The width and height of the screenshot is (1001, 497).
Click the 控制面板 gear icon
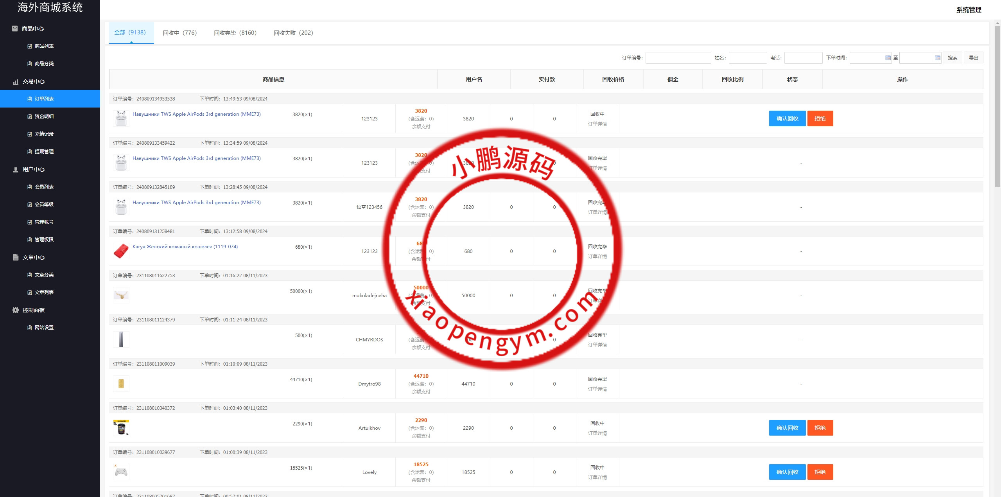coord(16,310)
